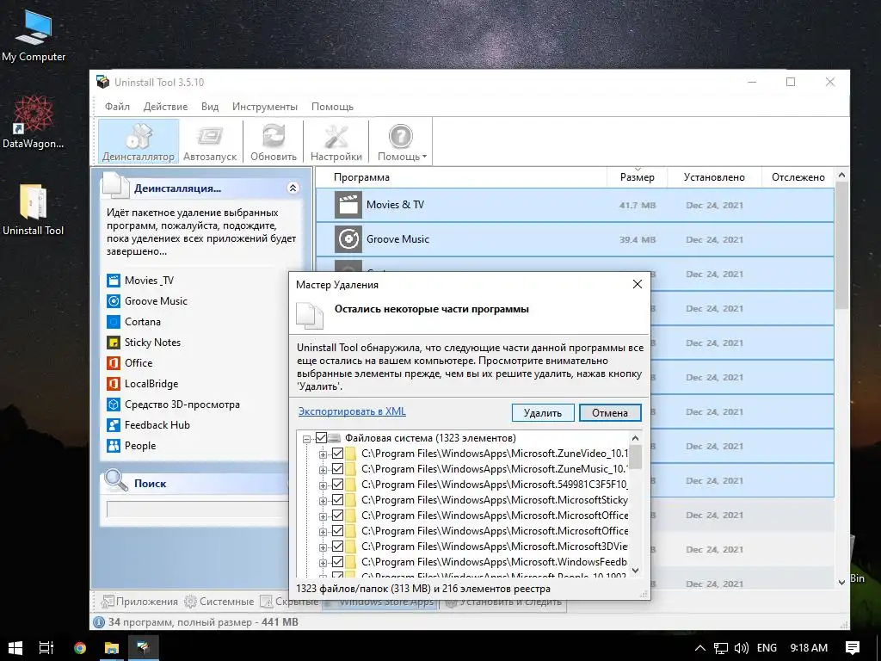Open the Настройки toolbar icon
Viewport: 881px width, 661px height.
[x=336, y=142]
